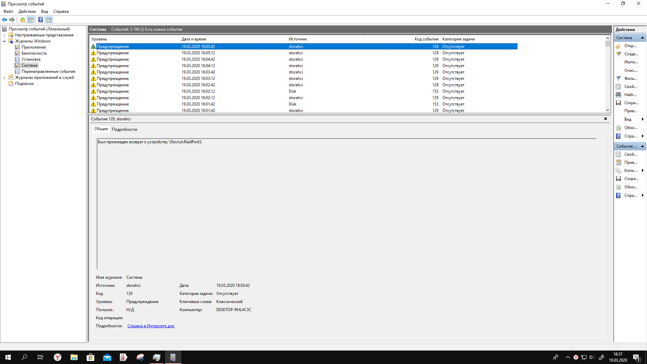The height and width of the screenshot is (364, 647).
Task: Select 'Безопасность' log in tree
Action: 34,53
